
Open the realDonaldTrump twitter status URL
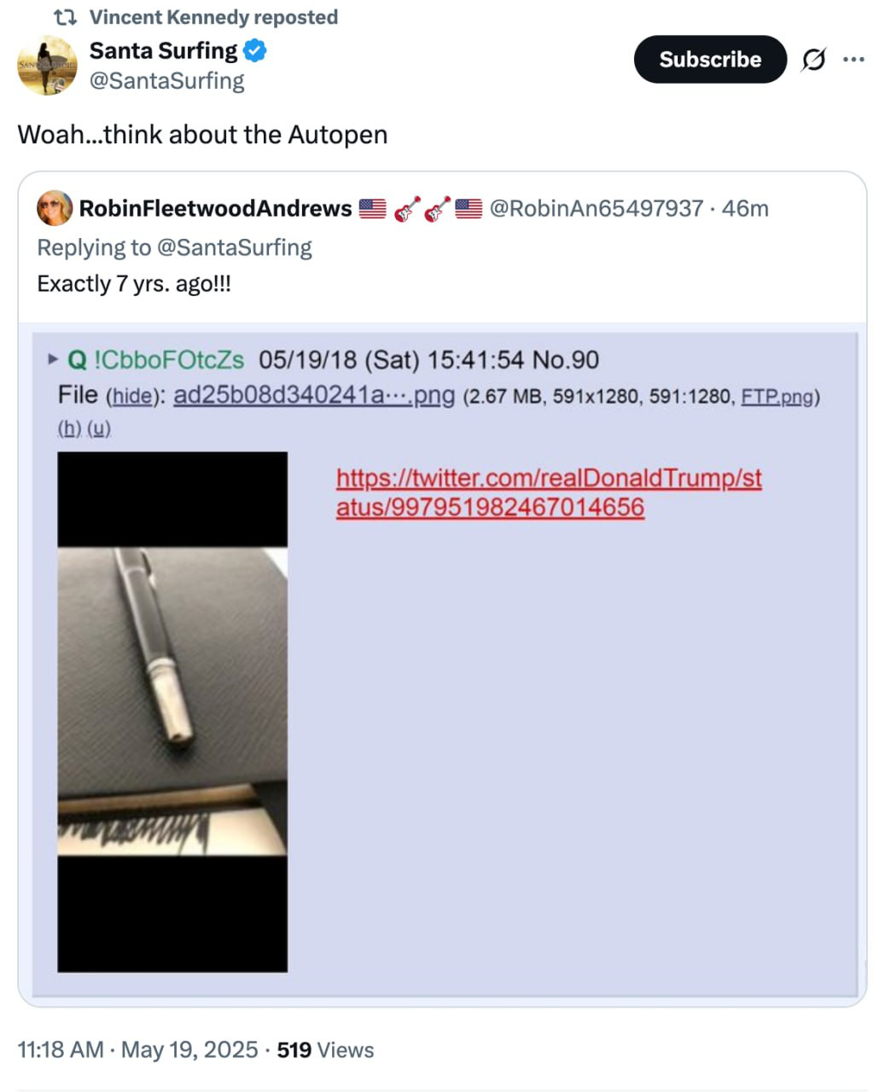pyautogui.click(x=549, y=492)
